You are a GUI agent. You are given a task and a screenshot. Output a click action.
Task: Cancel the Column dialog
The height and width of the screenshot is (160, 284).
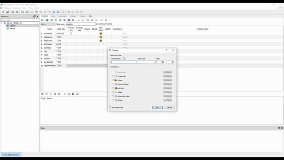pos(169,108)
